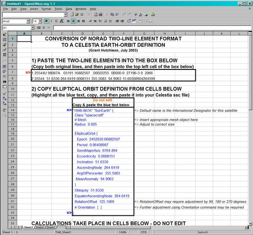This screenshot has height=235, width=253.
Task: Click row 20 header
Action: pos(12,139)
